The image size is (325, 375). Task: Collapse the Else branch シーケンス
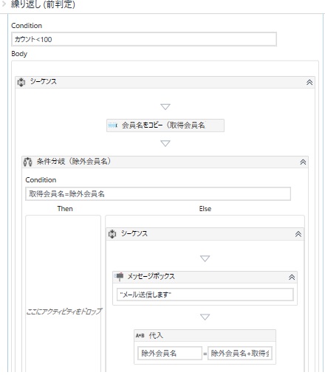(298, 234)
